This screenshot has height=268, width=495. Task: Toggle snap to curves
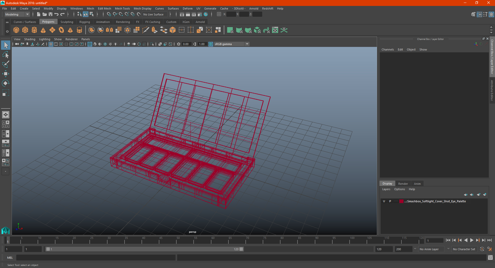115,14
